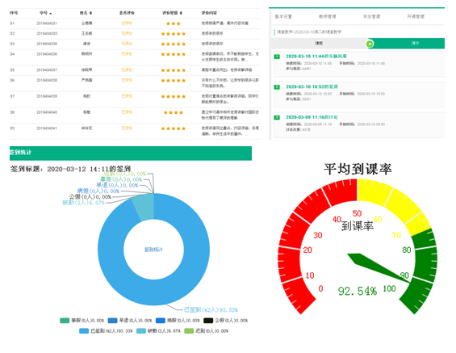Toggle the 公假 legend entry with black swatch

(226, 321)
